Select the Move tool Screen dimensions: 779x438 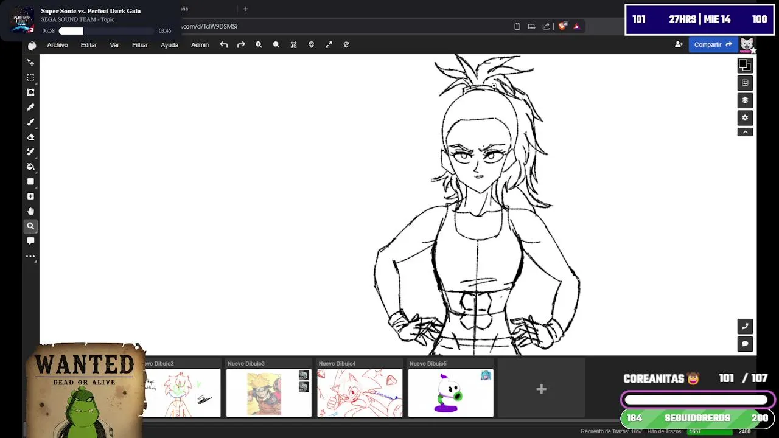tap(30, 63)
